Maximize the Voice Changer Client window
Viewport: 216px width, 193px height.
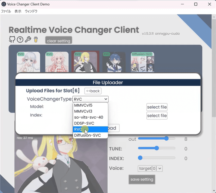196,4
